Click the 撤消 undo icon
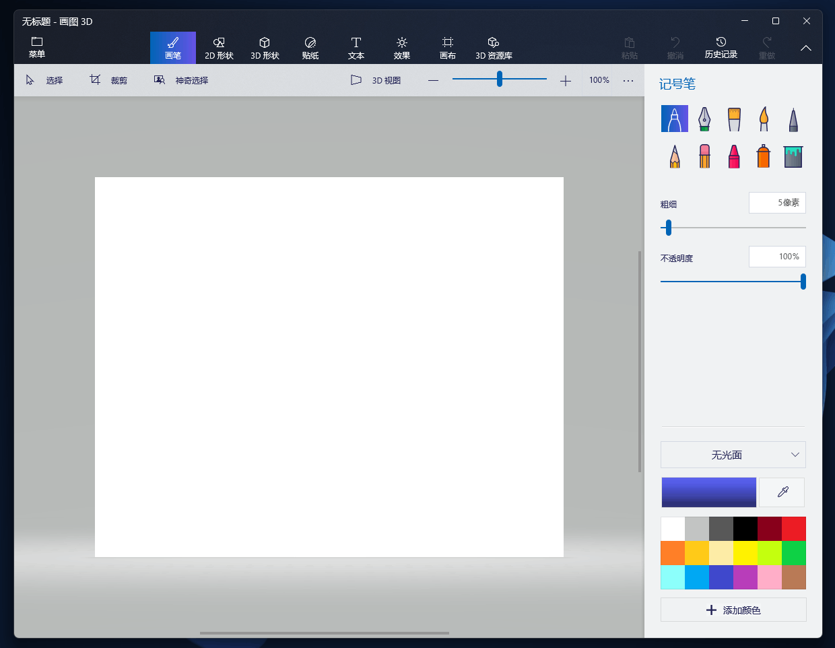The width and height of the screenshot is (835, 648). click(x=675, y=48)
